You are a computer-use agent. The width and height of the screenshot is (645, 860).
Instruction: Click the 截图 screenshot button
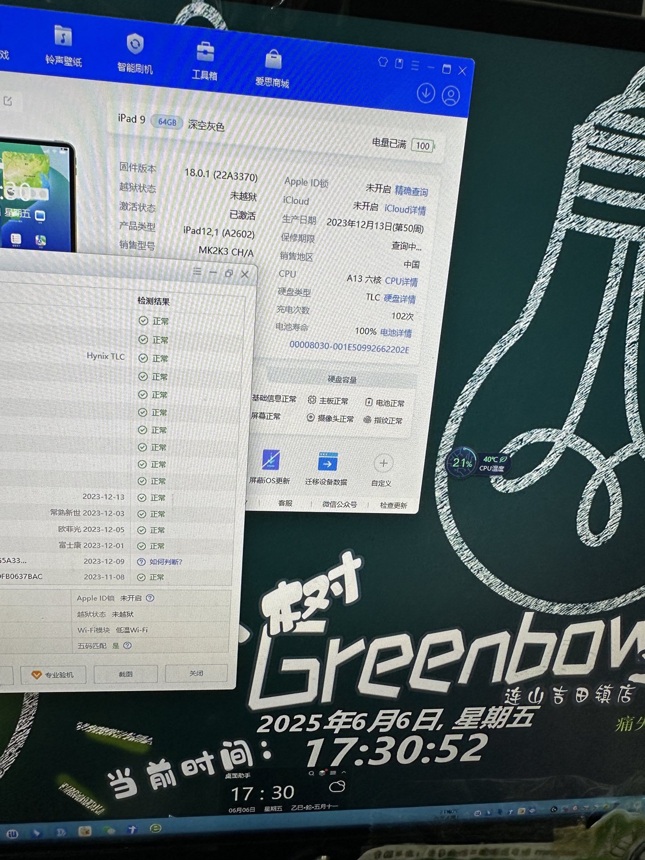tap(125, 674)
